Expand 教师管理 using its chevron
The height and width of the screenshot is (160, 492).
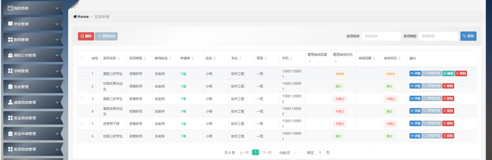pos(57,39)
